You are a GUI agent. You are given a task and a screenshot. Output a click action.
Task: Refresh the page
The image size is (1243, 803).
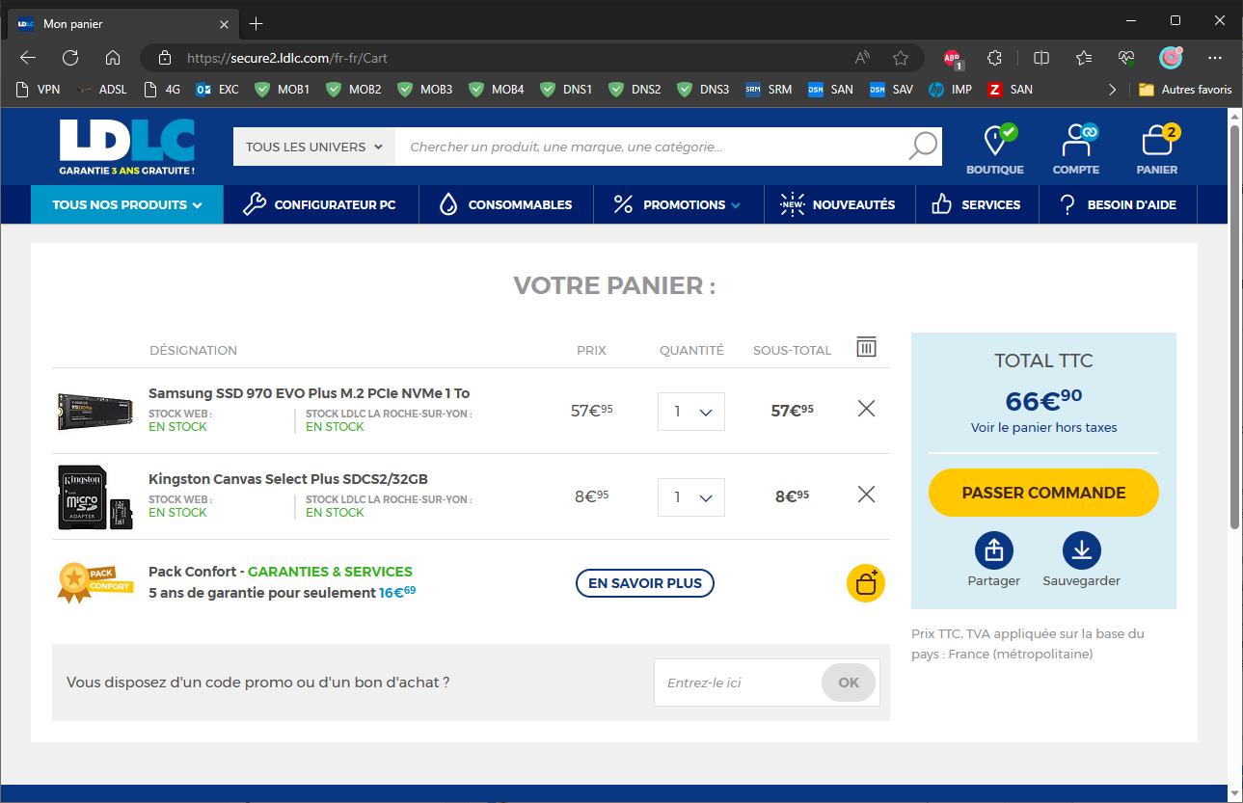pyautogui.click(x=70, y=58)
